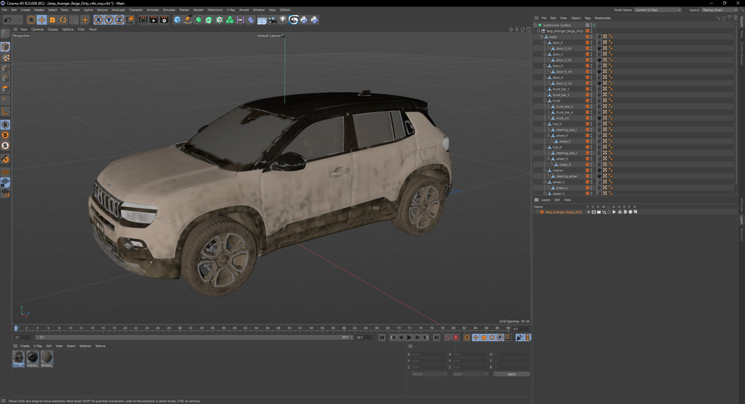Viewport: 745px width, 404px height.
Task: Select Texture mode in left palette
Action: click(5, 58)
